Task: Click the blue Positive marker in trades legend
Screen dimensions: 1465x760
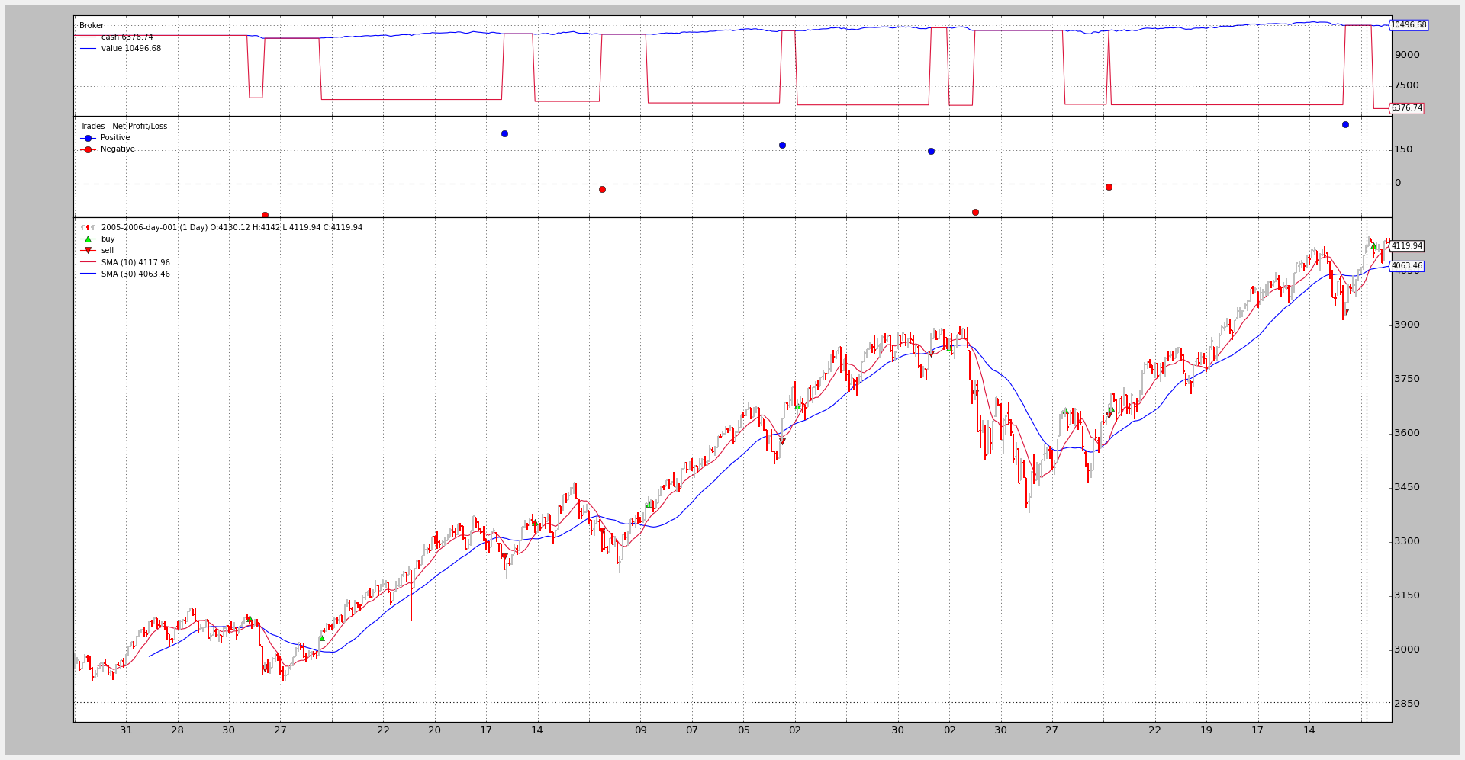Action: pos(88,138)
